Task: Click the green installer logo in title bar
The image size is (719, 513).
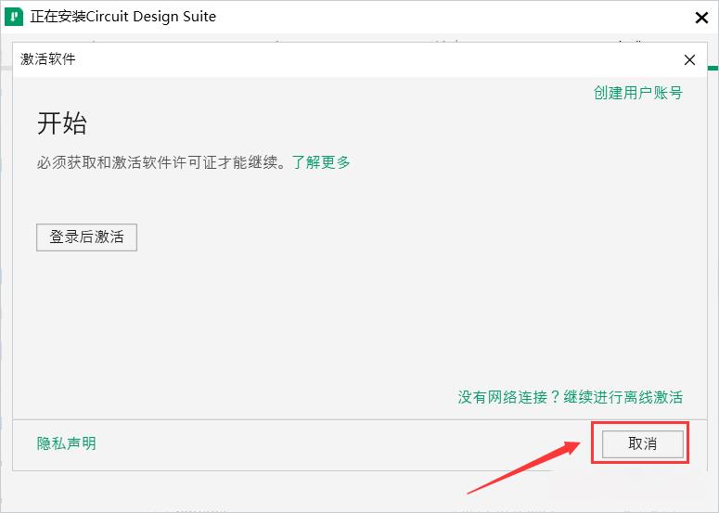Action: tap(13, 17)
